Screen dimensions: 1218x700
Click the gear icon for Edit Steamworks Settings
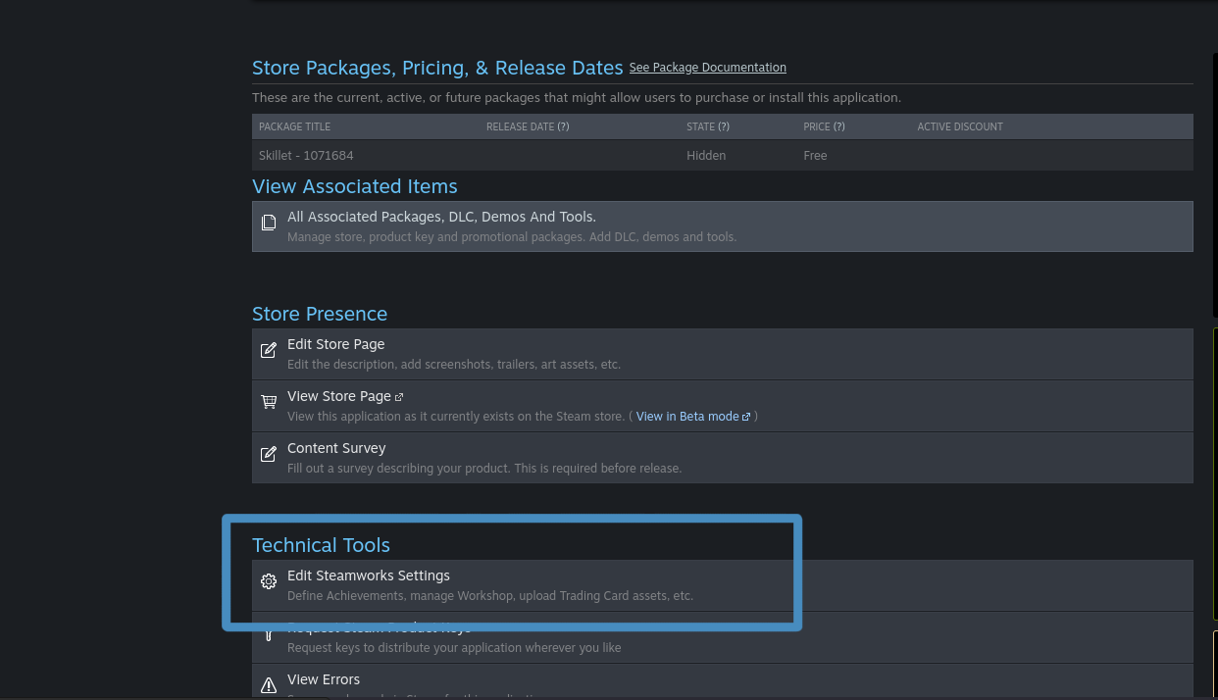[269, 582]
